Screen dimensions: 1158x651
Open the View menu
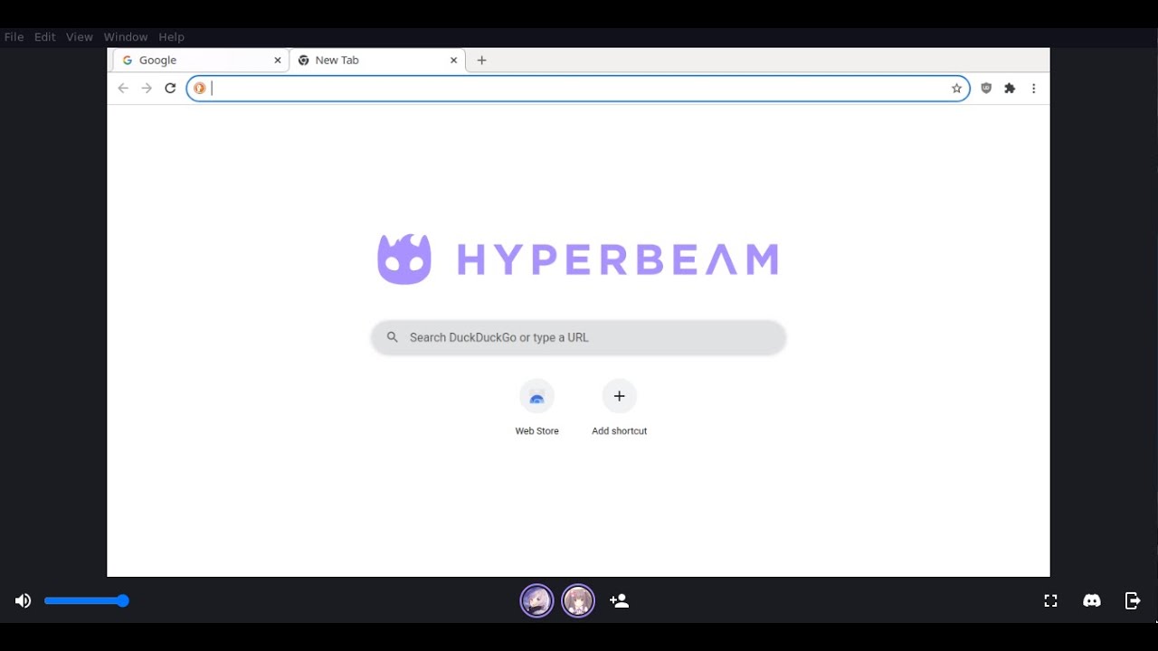(x=80, y=37)
